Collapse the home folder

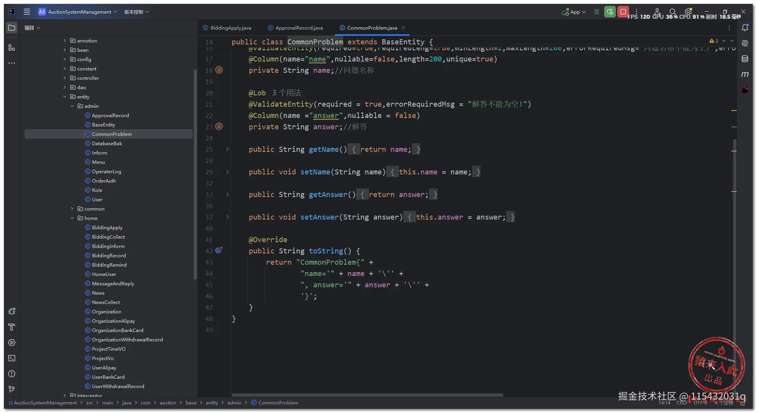(72, 218)
